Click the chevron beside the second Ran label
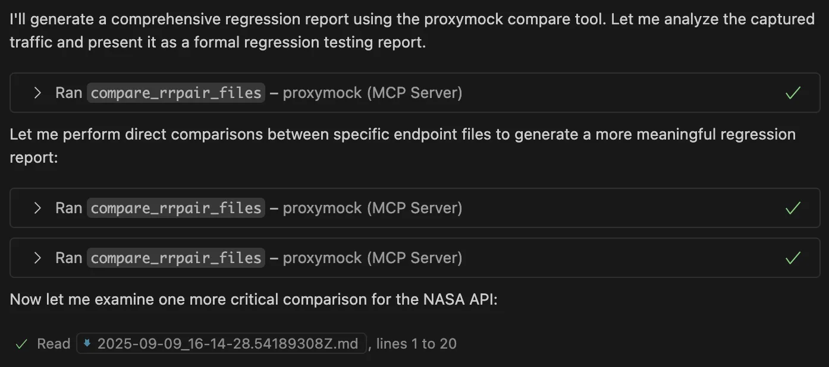This screenshot has height=367, width=829. (x=37, y=208)
